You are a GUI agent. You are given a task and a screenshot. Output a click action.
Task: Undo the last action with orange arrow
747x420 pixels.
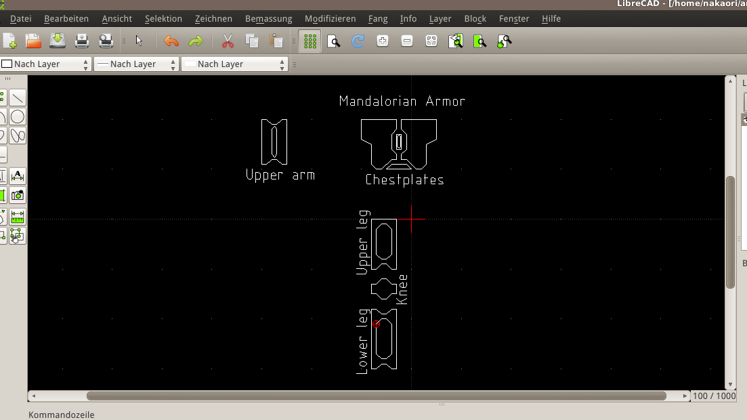171,41
